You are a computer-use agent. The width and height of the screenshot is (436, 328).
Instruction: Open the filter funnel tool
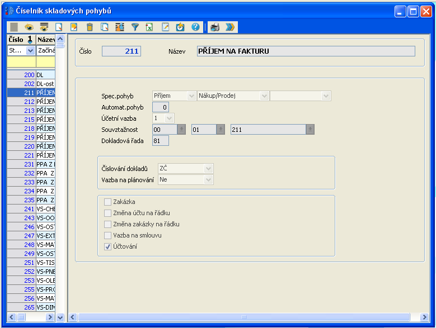point(135,27)
